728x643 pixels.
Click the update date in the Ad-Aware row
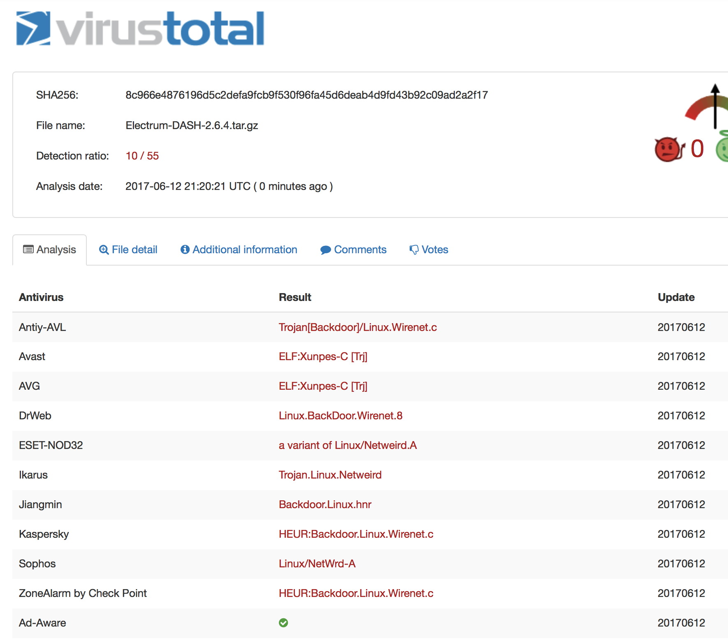pos(681,623)
